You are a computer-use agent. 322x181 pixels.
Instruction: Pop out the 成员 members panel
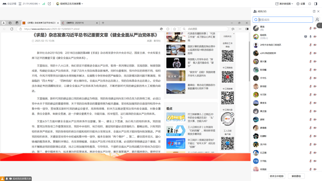click(x=314, y=11)
